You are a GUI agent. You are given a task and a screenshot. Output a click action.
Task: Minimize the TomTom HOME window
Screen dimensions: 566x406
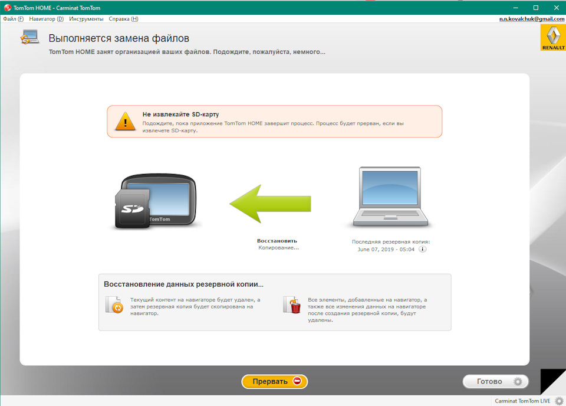coord(515,8)
